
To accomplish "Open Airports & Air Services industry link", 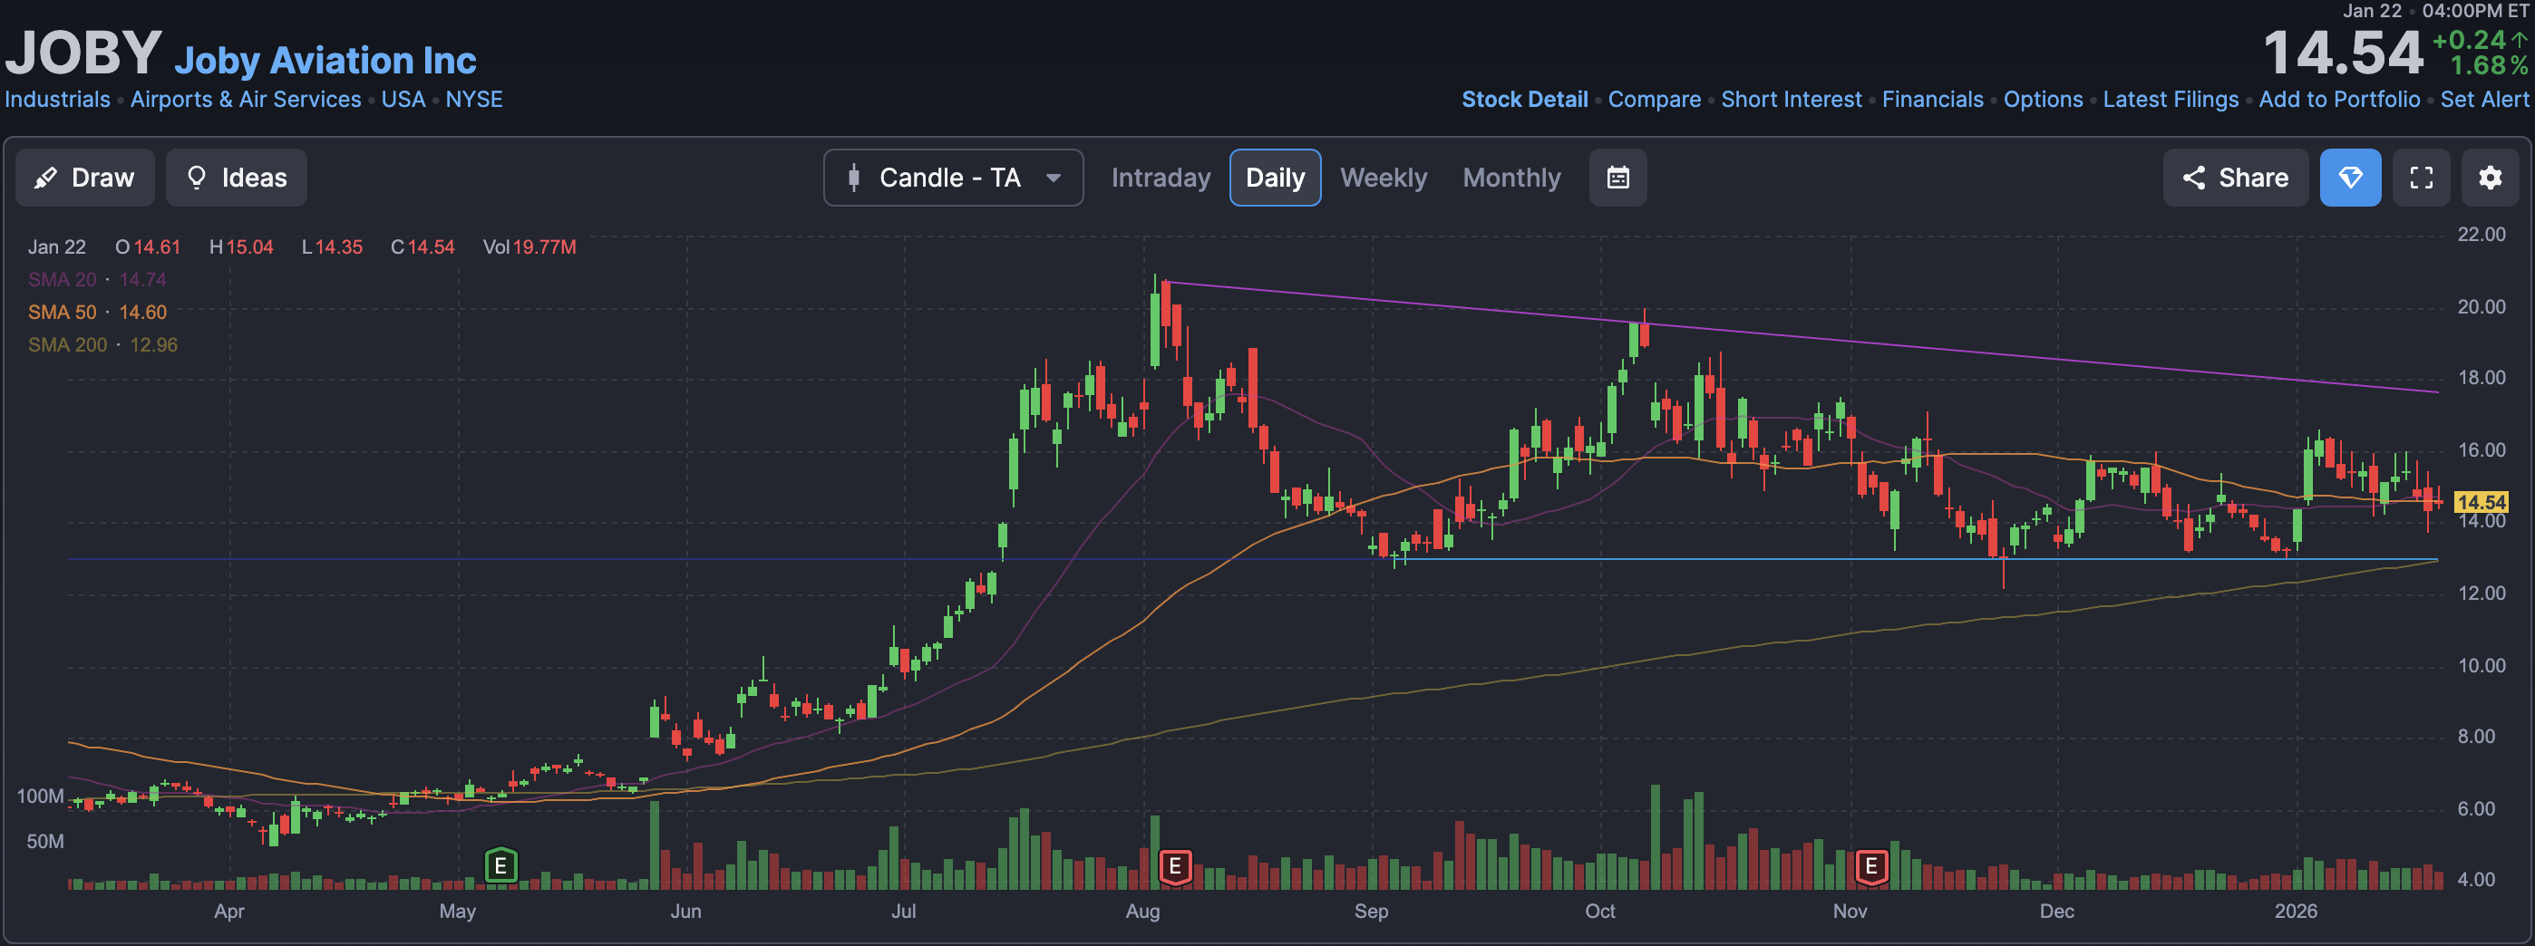I will tap(246, 100).
